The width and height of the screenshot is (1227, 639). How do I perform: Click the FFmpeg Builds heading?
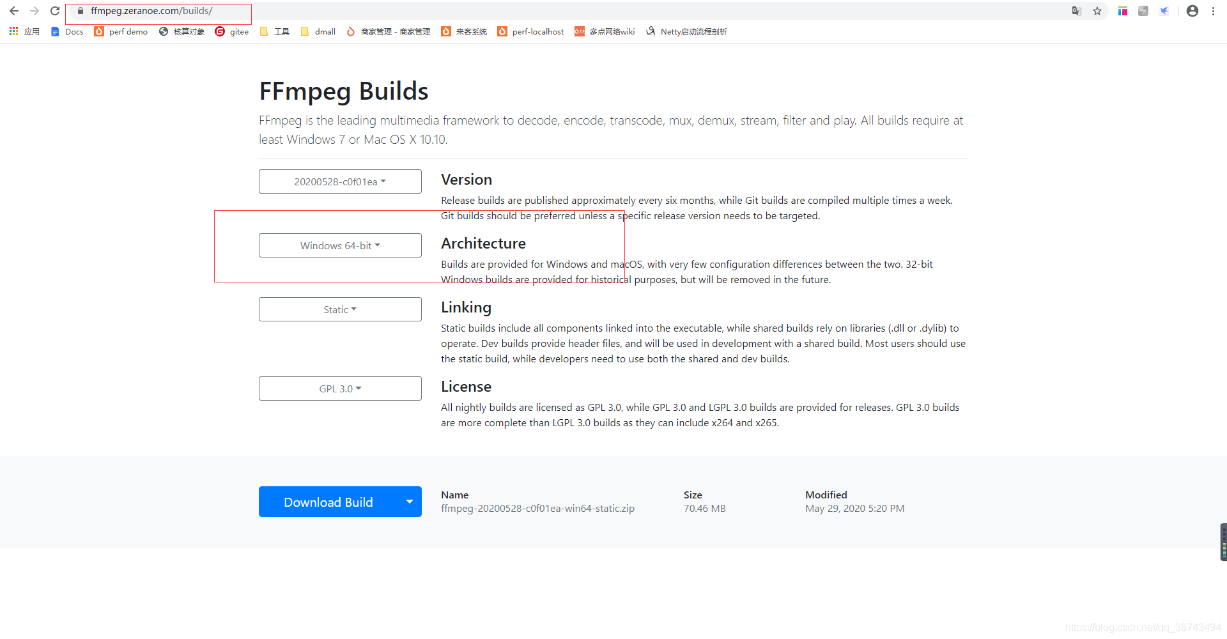tap(344, 91)
